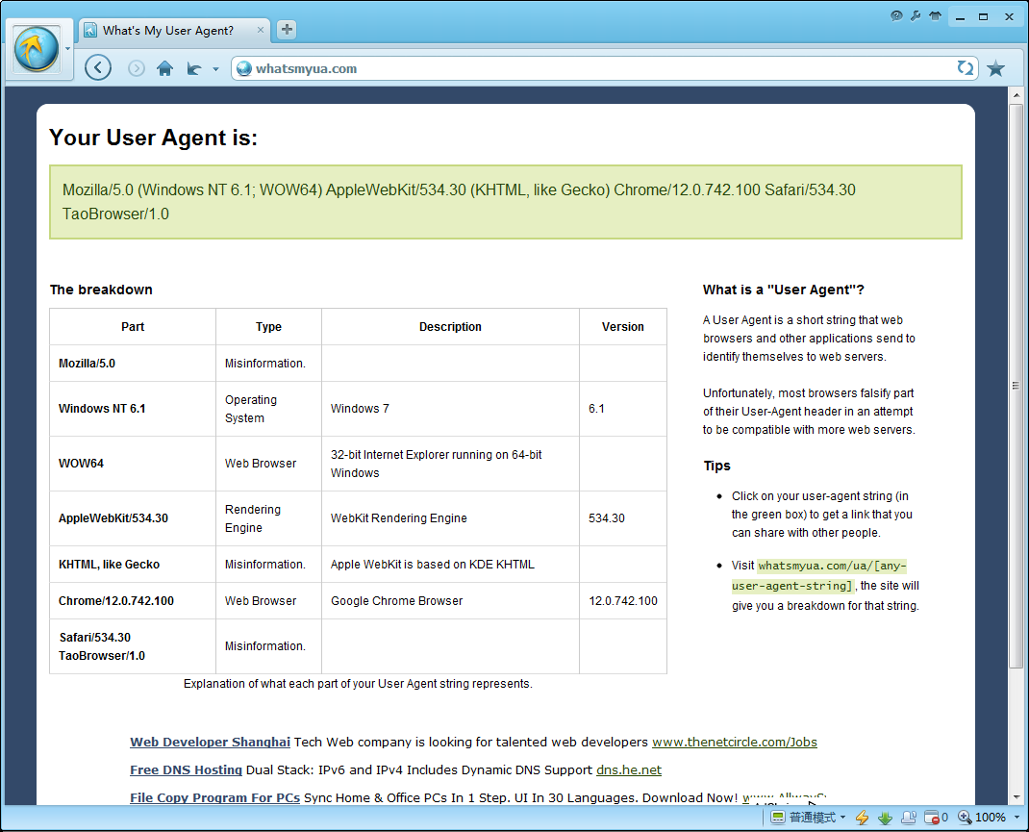The image size is (1029, 832).
Task: Click the globe site icon in address bar
Action: (244, 68)
